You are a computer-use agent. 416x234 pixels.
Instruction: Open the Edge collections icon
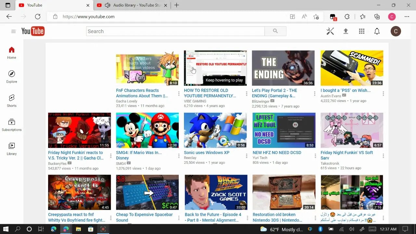coord(377,17)
